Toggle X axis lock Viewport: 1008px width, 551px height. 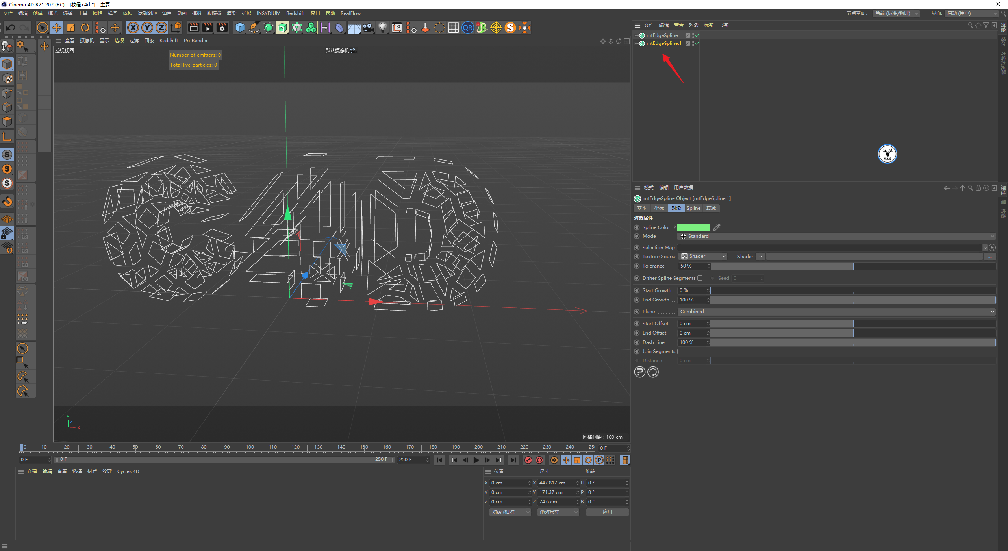coord(133,28)
